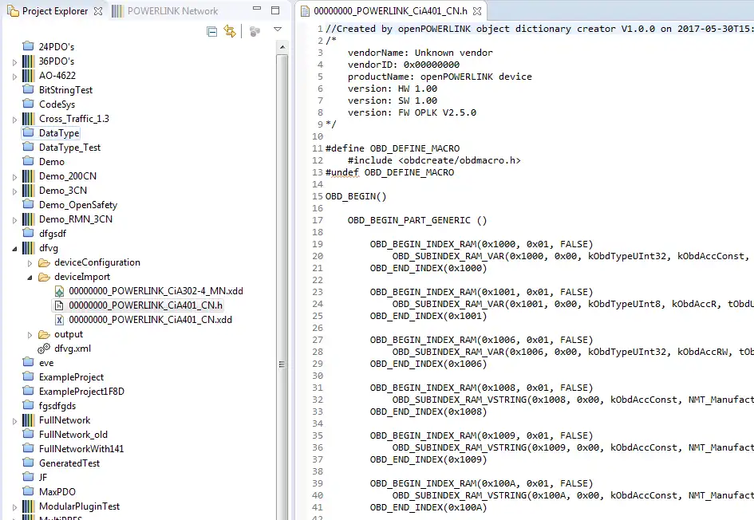
Task: Collapse the dfvg project
Action: (14, 249)
